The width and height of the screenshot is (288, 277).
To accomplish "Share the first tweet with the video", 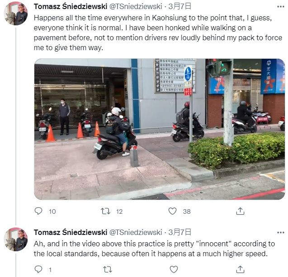I will tap(240, 211).
